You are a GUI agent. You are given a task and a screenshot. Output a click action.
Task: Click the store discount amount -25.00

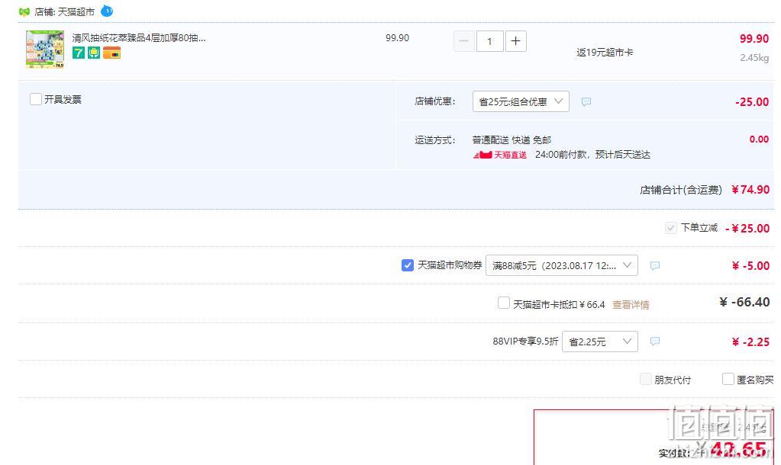tap(752, 102)
